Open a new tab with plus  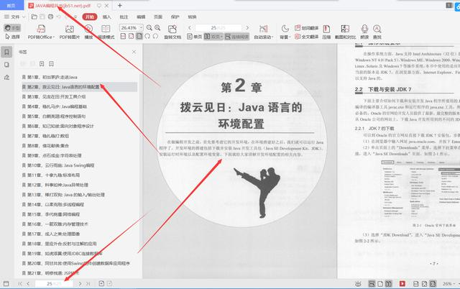(x=120, y=5)
